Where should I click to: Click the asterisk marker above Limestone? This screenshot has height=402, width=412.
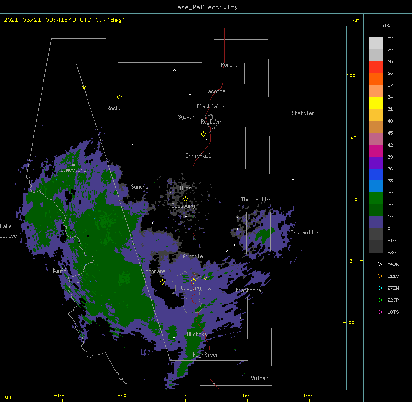tap(73, 165)
